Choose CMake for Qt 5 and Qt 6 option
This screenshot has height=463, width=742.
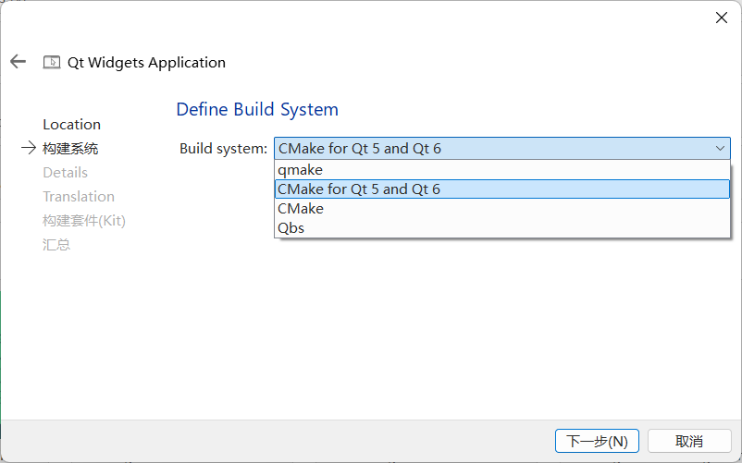[502, 189]
